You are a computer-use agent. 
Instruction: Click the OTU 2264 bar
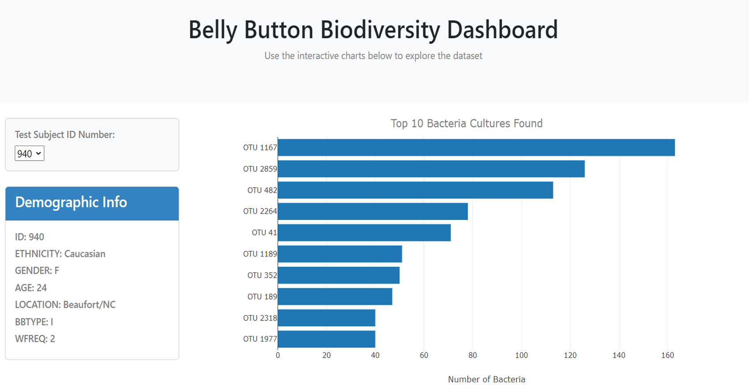[x=372, y=211]
